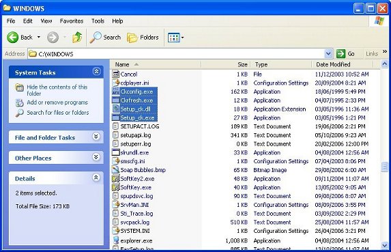Select the spupdsvc.log icon
Image resolution: width=391 pixels, height=252 pixels.
[116, 196]
